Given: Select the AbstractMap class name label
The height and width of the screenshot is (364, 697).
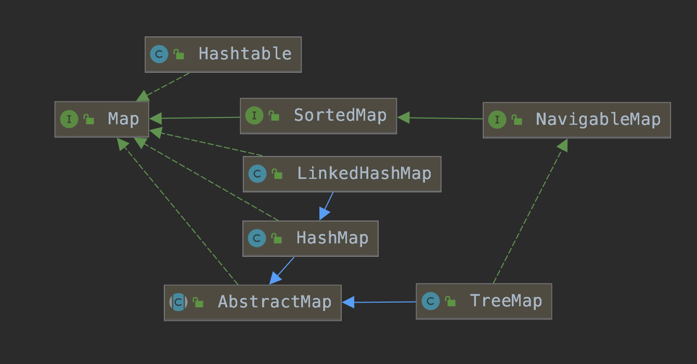Looking at the screenshot, I should [275, 302].
